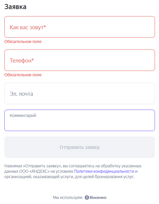Click the red asterisk after "Телефон"
159x204 pixels.
point(33,60)
